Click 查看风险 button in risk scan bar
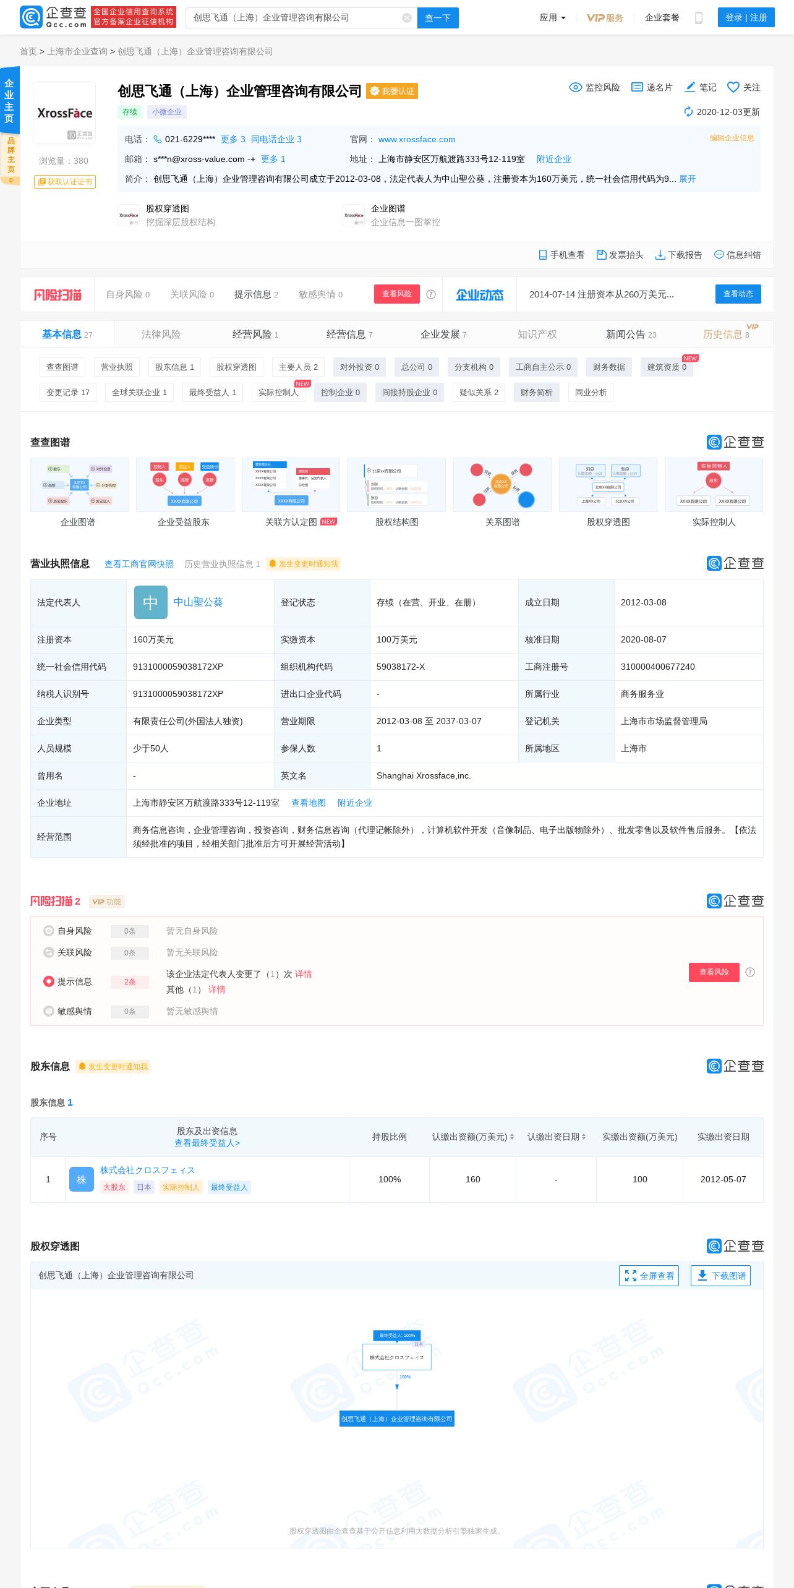 [x=397, y=294]
